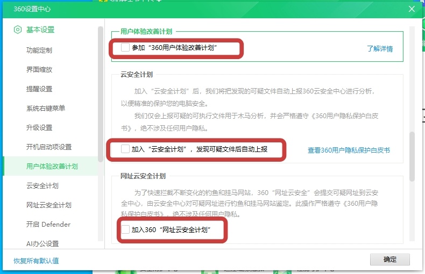The image size is (425, 274).
Task: Select 功能定制 in the sidebar
Action: 39,50
